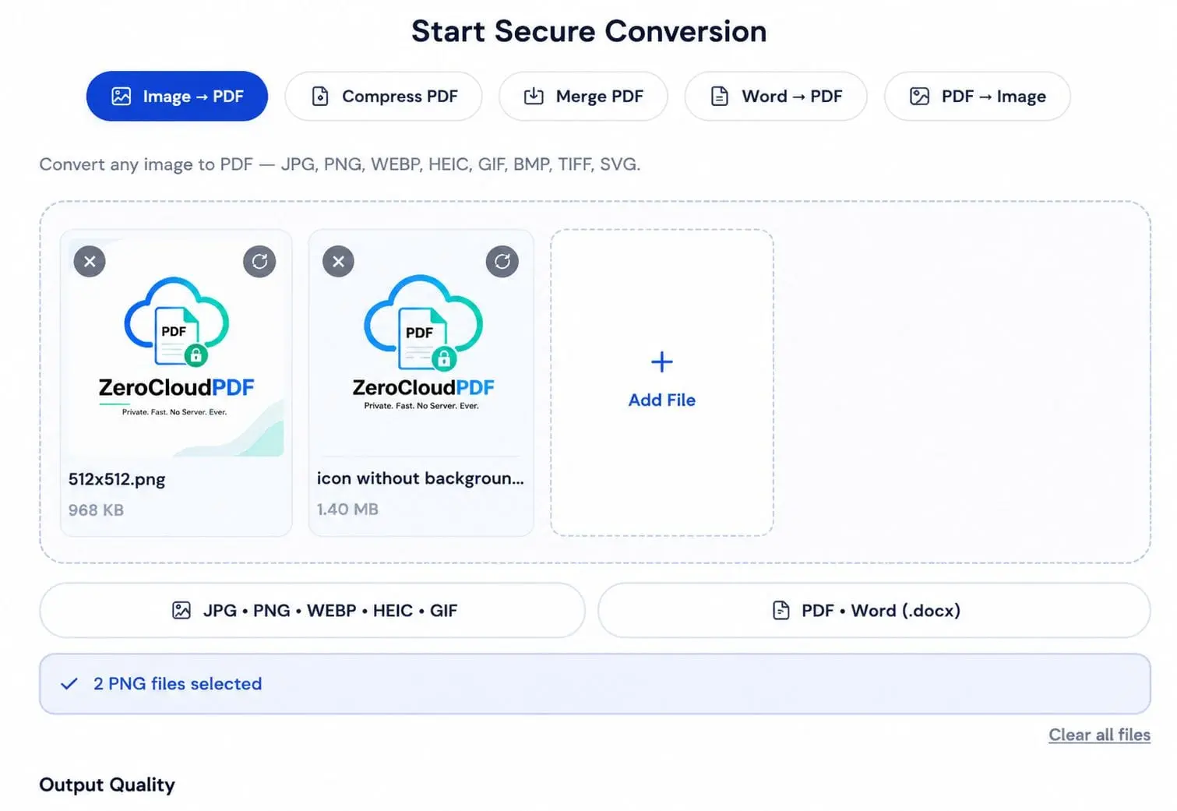
Task: Click the Add File label
Action: [x=662, y=400]
